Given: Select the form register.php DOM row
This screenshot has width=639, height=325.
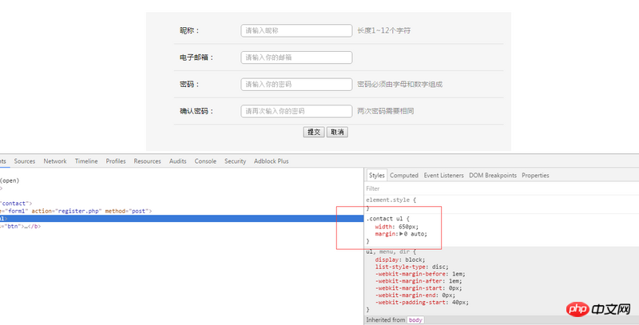Looking at the screenshot, I should (x=181, y=211).
